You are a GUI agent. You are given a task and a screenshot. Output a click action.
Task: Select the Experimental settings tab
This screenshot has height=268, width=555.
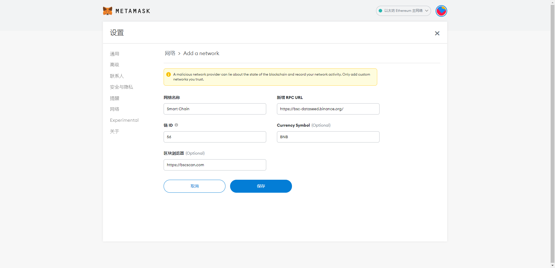pos(124,120)
